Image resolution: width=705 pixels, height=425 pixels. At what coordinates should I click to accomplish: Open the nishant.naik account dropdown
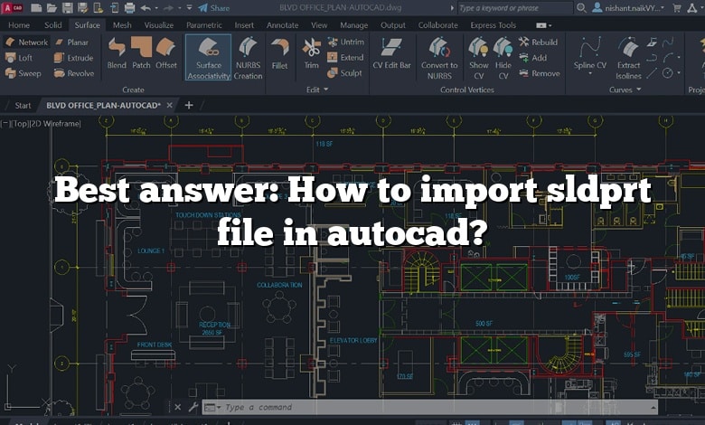628,8
